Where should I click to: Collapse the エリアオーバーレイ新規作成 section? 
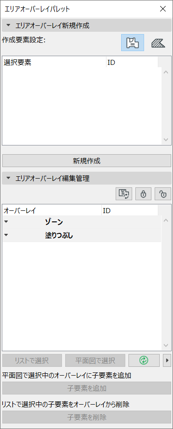coord(8,26)
